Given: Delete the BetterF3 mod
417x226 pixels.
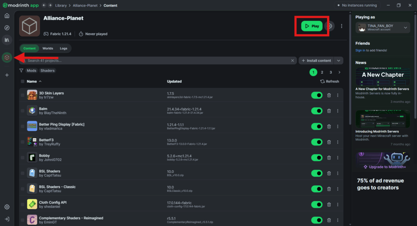Looking at the screenshot, I should click(x=329, y=142).
